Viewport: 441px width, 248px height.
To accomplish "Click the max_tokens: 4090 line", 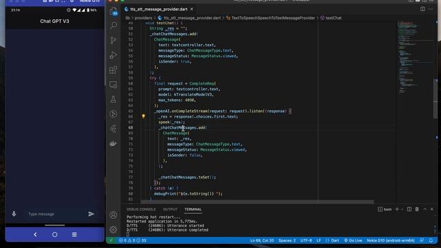I will click(x=176, y=100).
